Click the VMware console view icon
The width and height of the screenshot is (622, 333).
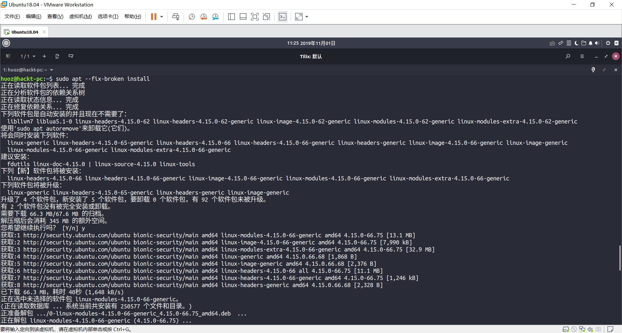pyautogui.click(x=282, y=17)
